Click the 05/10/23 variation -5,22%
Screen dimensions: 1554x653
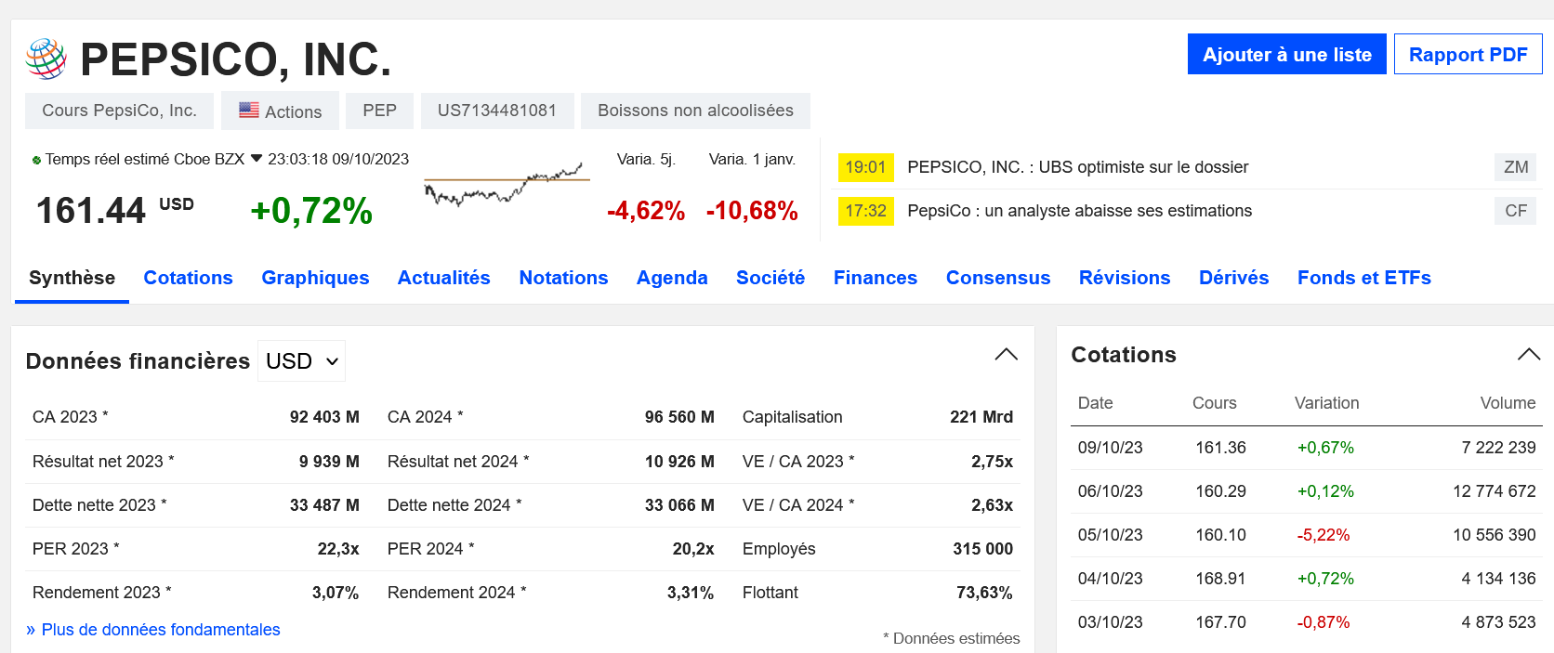click(x=1324, y=535)
